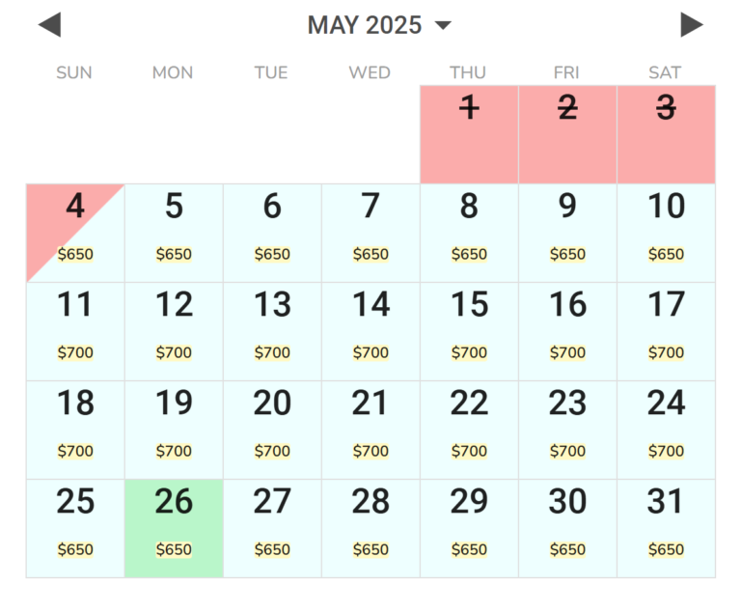Select May 26 highlighted in green
The height and width of the screenshot is (612, 741).
coord(174,527)
